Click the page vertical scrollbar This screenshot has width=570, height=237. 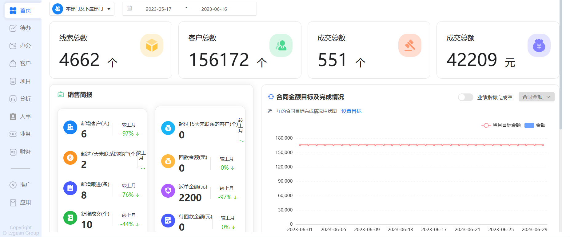point(561,65)
